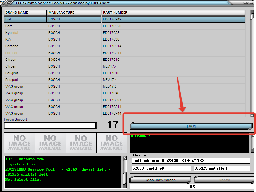Sort by the PART NUMBER column header
The width and height of the screenshot is (256, 192).
pos(173,12)
